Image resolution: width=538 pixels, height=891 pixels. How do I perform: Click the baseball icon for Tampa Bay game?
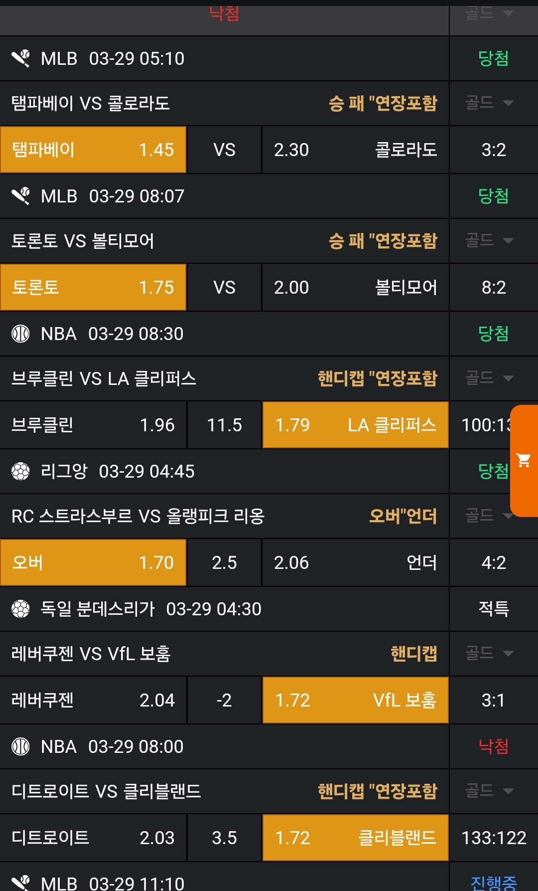point(21,58)
